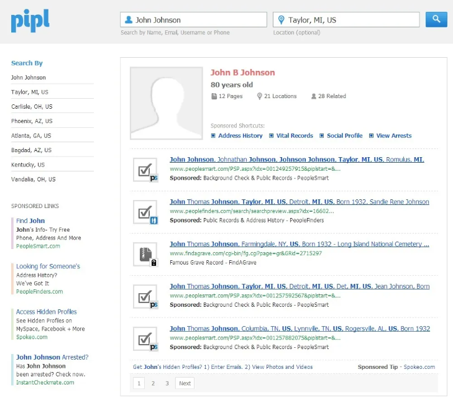Open result mentioning Romulus, MI
This screenshot has width=453, height=400.
click(x=297, y=160)
